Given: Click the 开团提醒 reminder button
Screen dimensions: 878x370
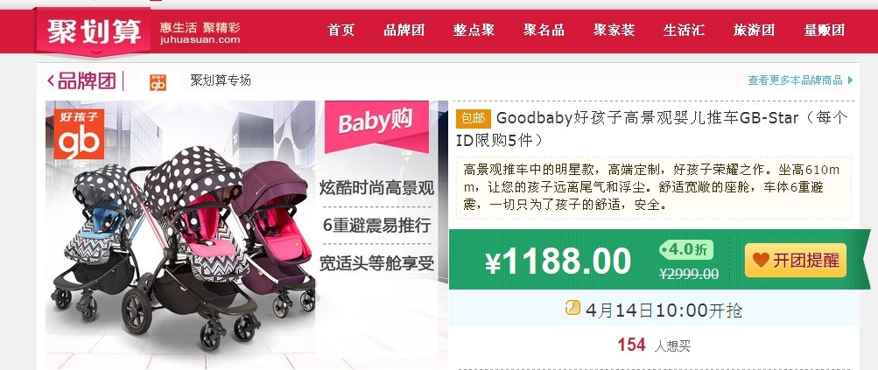Looking at the screenshot, I should [796, 261].
